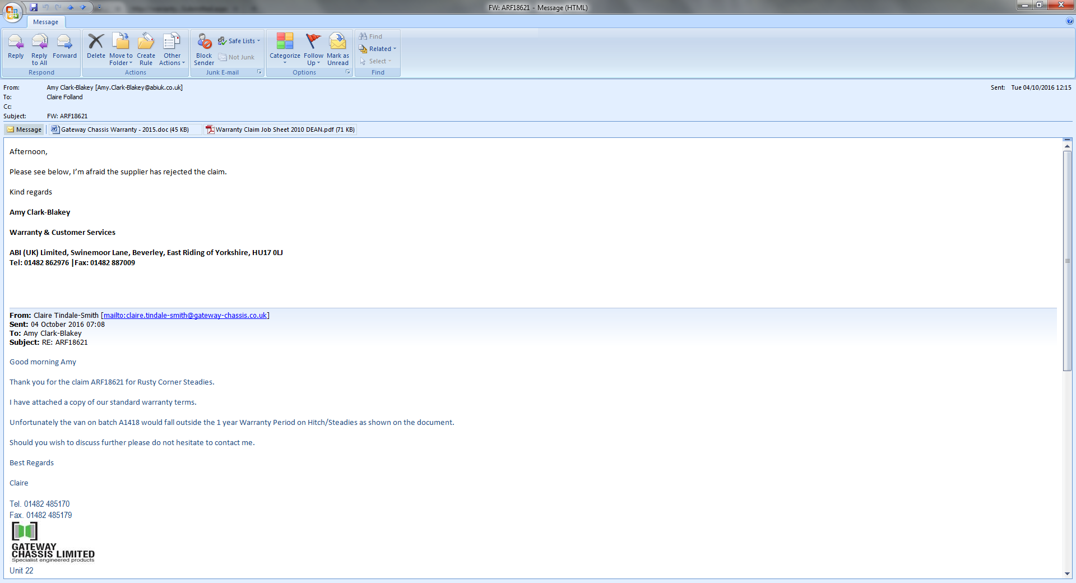Image resolution: width=1076 pixels, height=583 pixels.
Task: Click the Save icon in quick access toolbar
Action: point(34,7)
